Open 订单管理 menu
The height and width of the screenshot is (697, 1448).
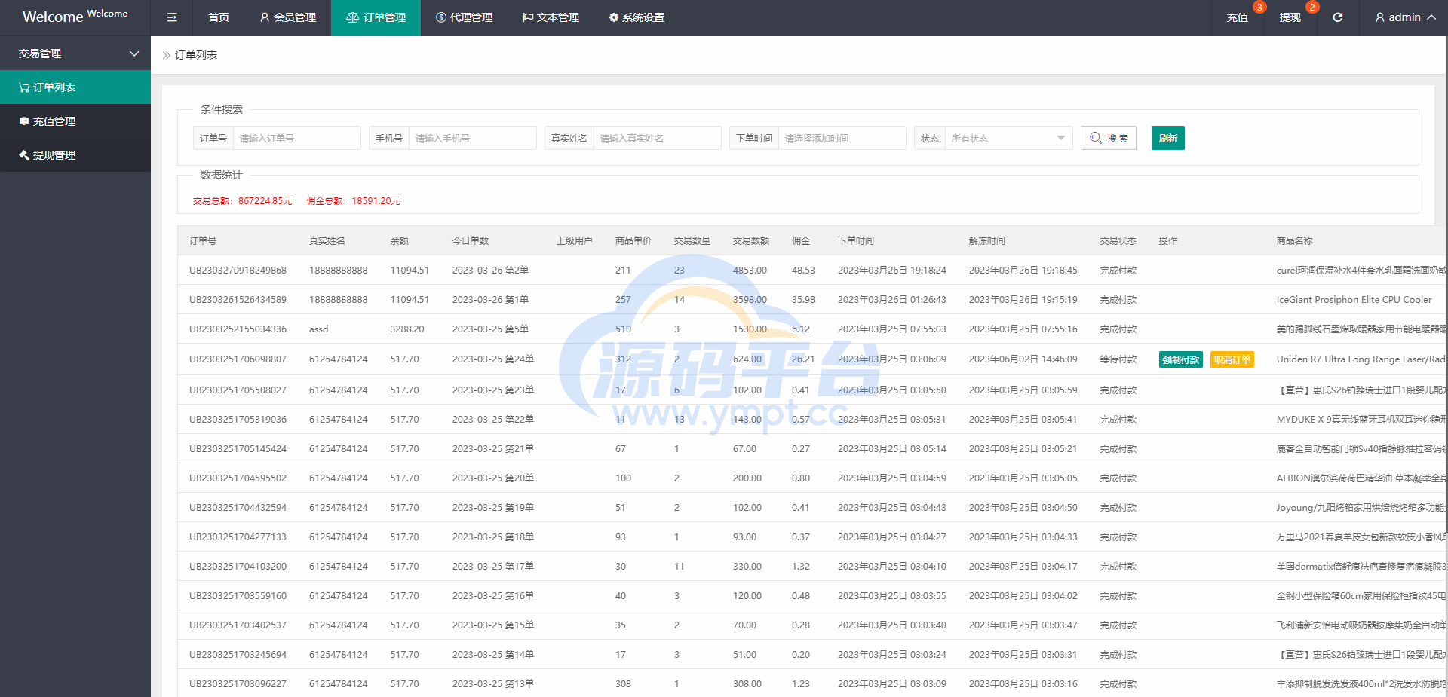tap(376, 17)
